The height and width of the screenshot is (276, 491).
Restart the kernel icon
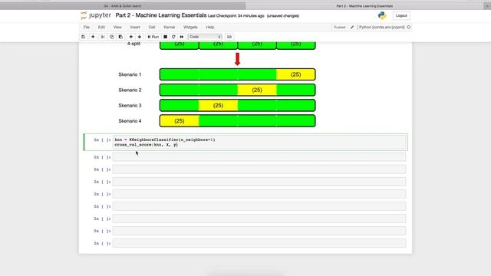173,37
